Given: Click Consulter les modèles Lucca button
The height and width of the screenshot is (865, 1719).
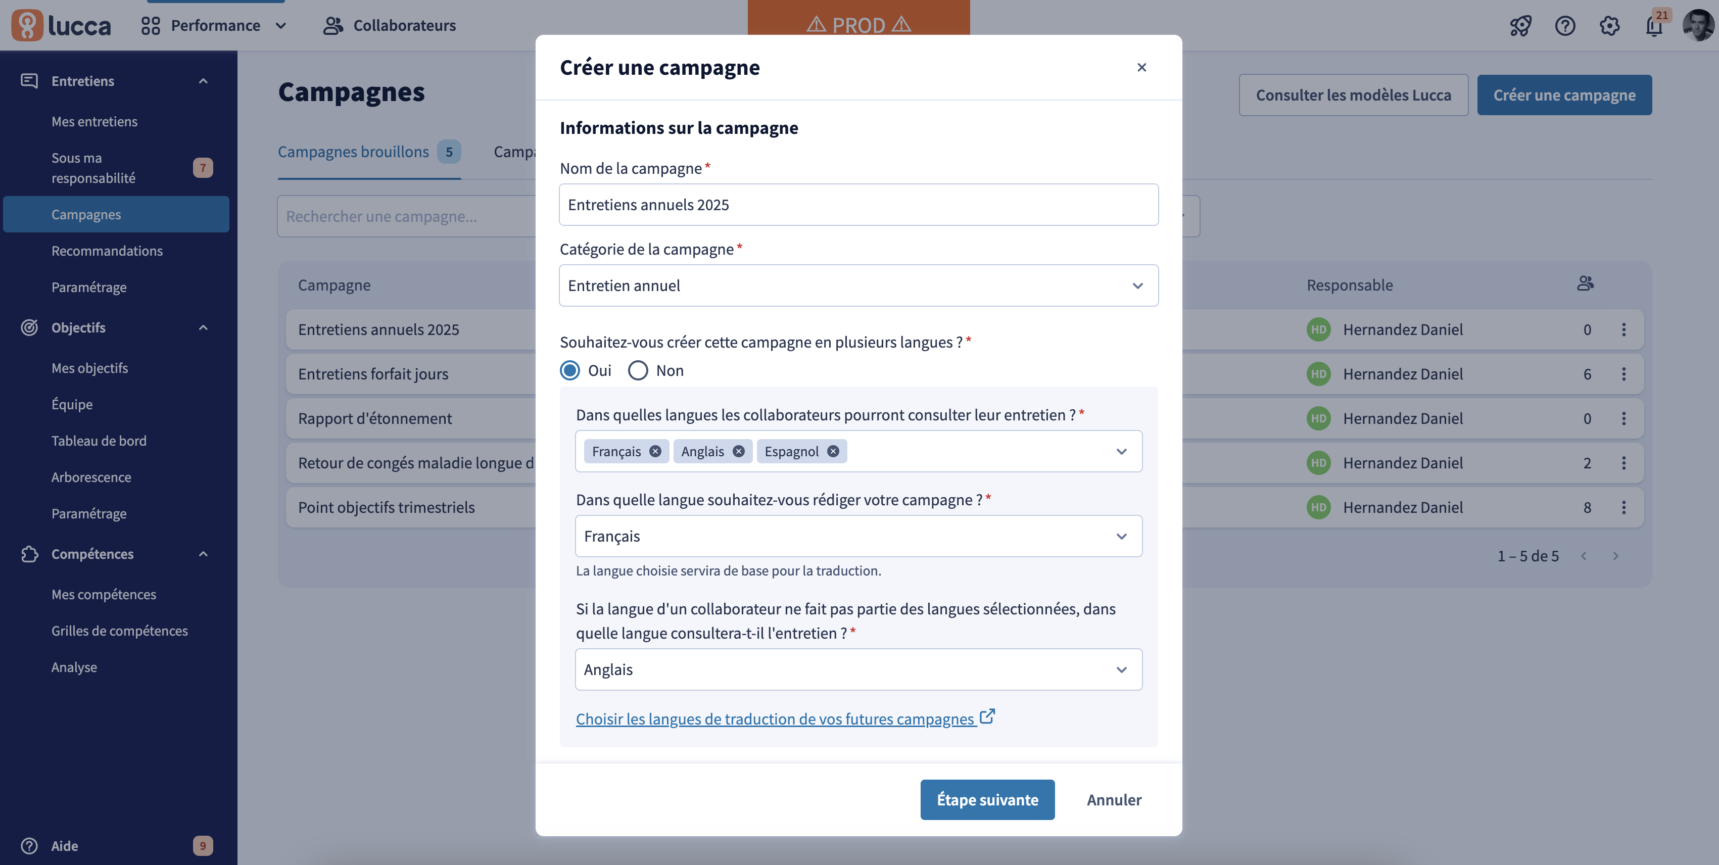Looking at the screenshot, I should (x=1353, y=95).
